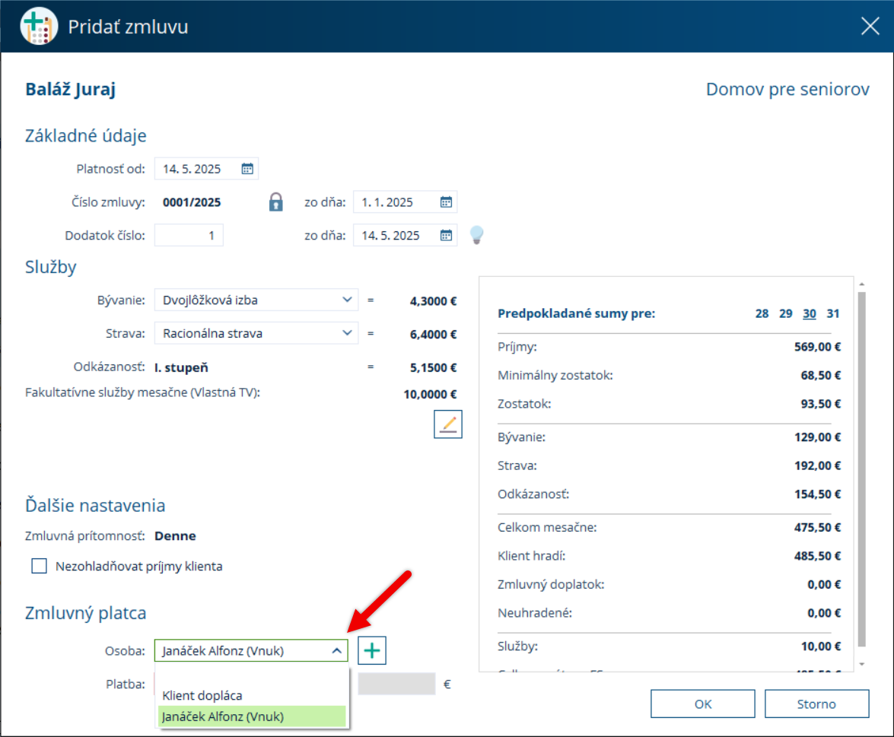Click the pencil edit icon for services
894x737 pixels.
click(x=448, y=424)
